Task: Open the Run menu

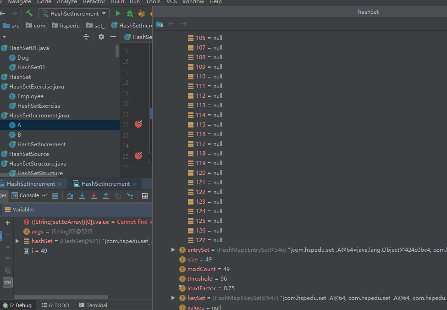Action: 134,2
